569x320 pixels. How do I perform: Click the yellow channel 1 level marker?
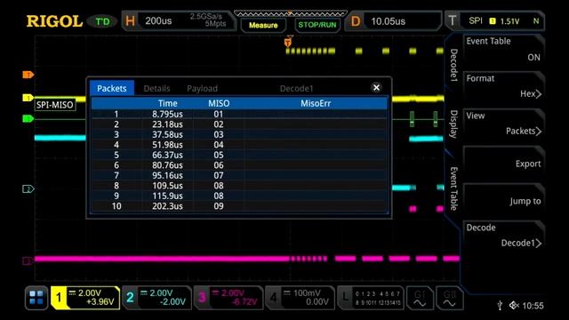(28, 98)
